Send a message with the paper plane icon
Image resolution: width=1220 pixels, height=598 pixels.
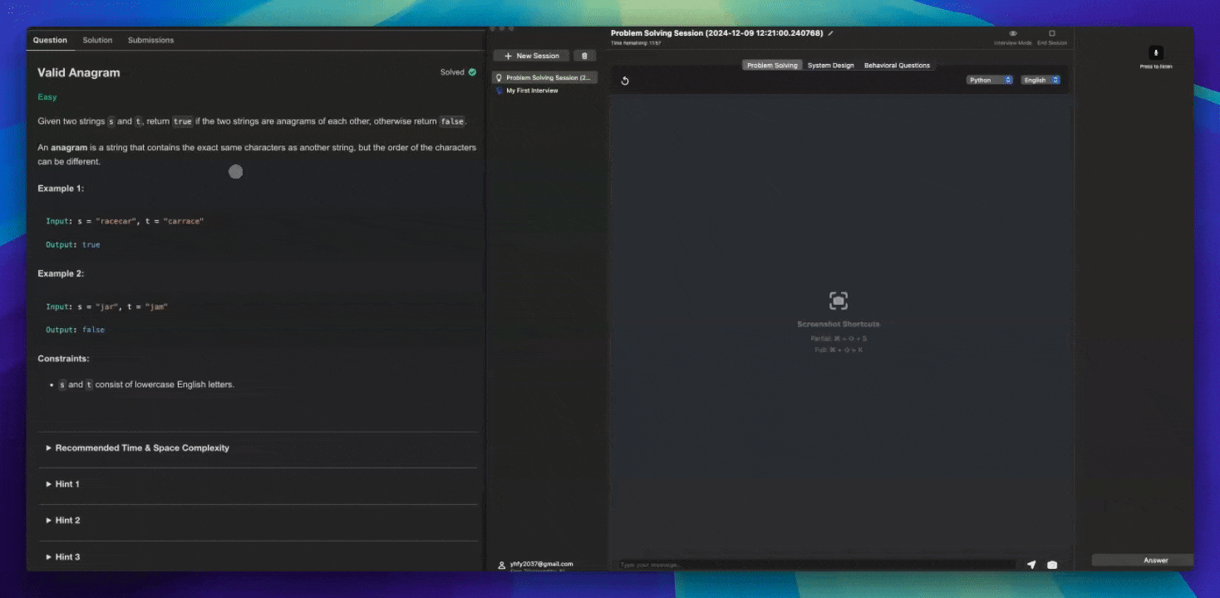coord(1031,564)
